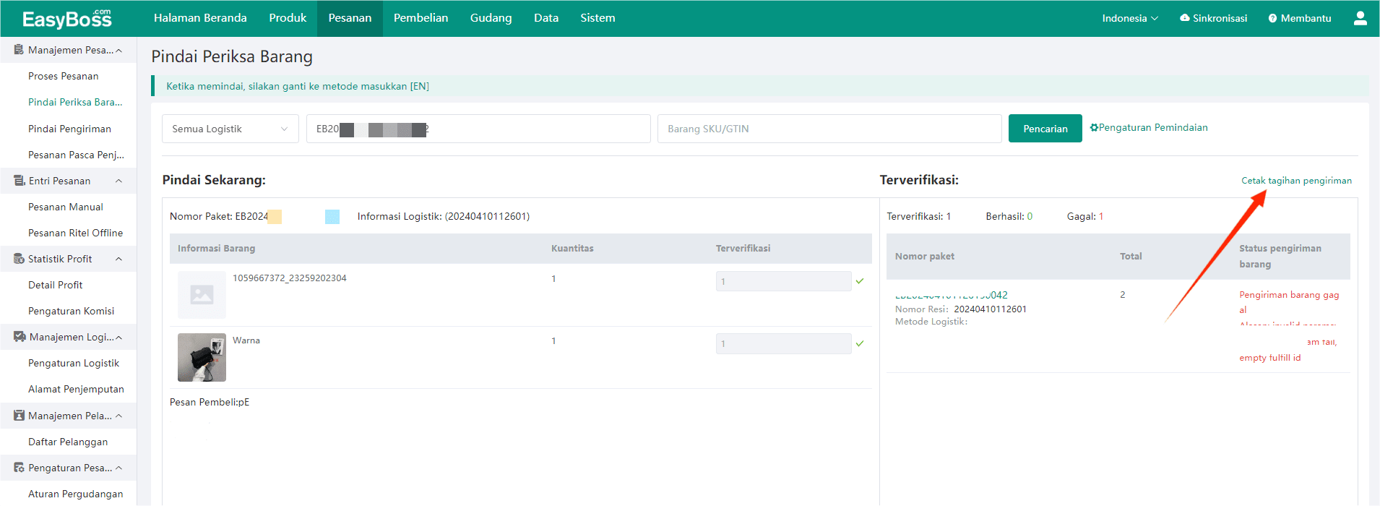
Task: Click the user profile icon
Action: point(1360,18)
